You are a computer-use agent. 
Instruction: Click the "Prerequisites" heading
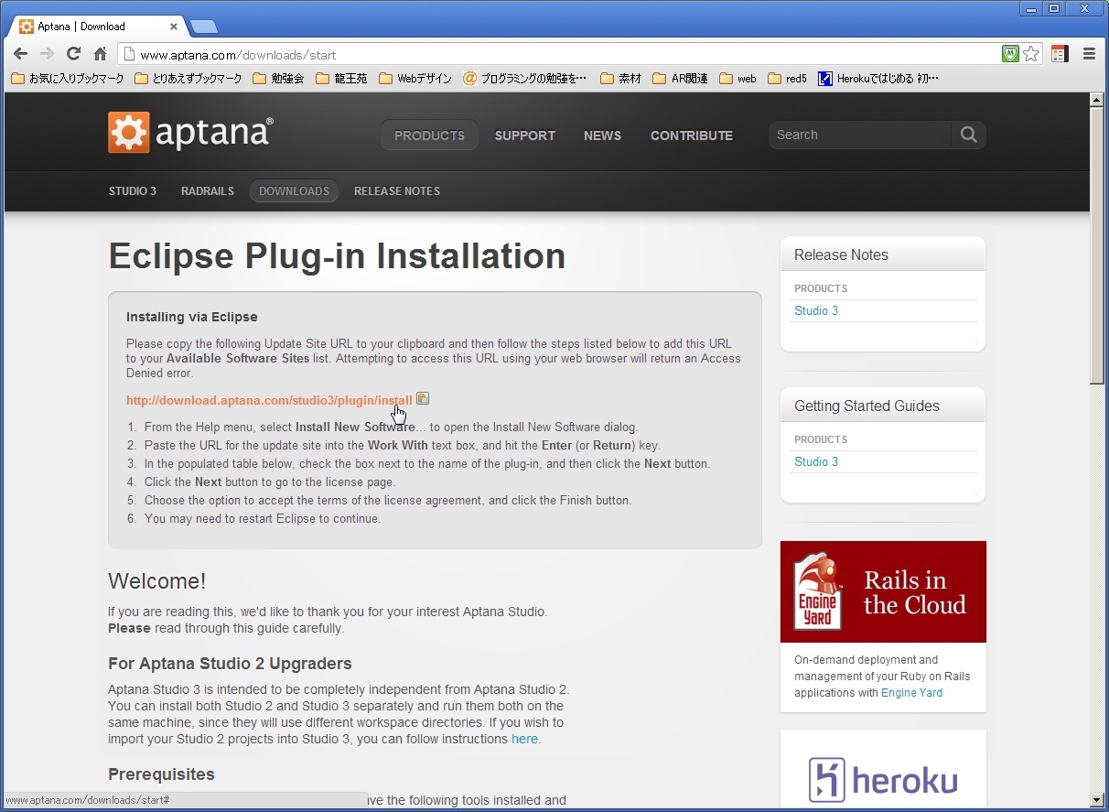[161, 774]
